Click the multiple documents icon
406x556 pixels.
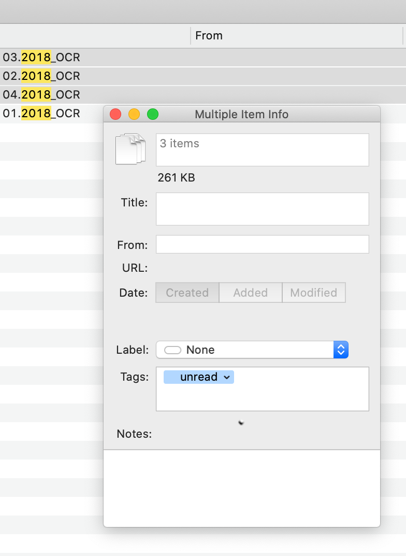click(130, 149)
